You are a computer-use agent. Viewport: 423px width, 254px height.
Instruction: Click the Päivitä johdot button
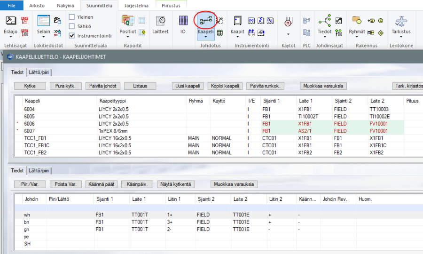(103, 86)
